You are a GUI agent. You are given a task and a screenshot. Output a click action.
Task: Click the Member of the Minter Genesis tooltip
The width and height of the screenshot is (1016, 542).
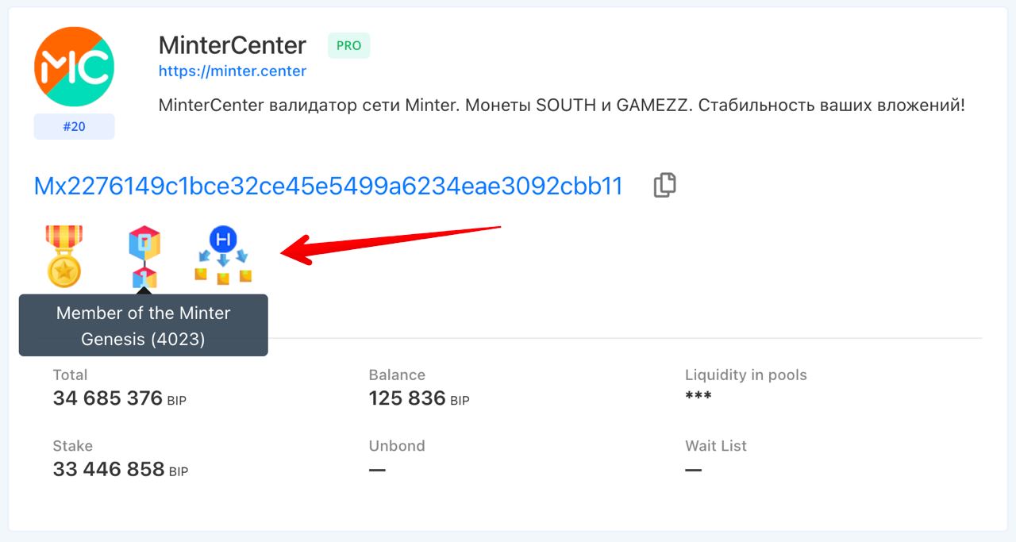[x=144, y=325]
